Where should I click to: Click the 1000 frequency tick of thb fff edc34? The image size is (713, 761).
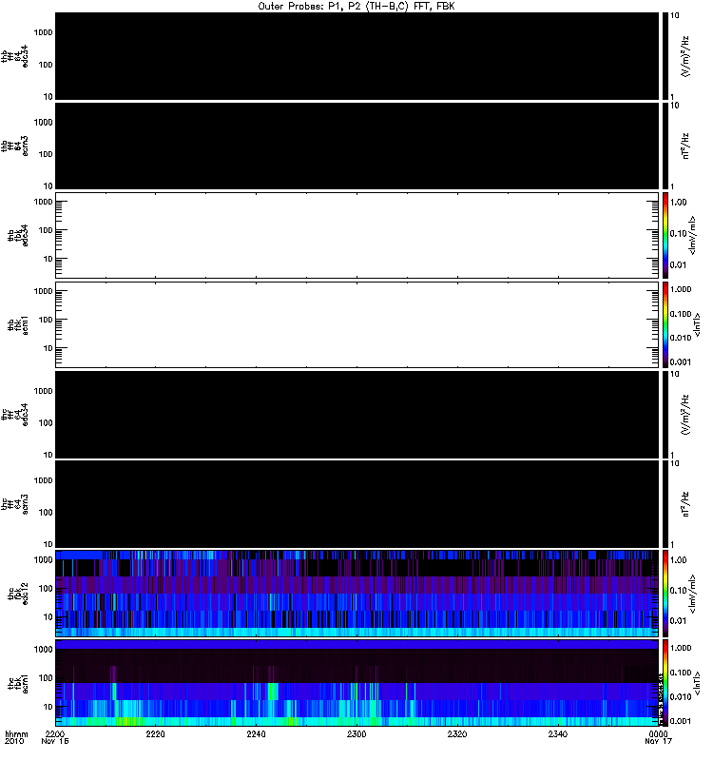(43, 32)
